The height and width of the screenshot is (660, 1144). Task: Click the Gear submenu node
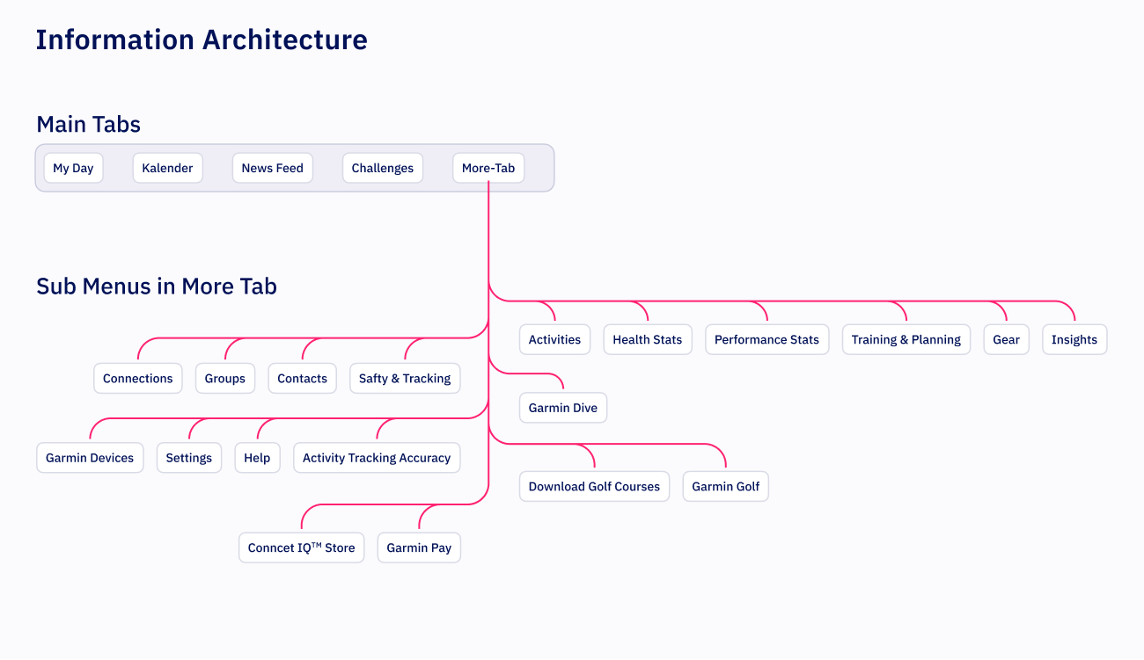pos(1006,340)
